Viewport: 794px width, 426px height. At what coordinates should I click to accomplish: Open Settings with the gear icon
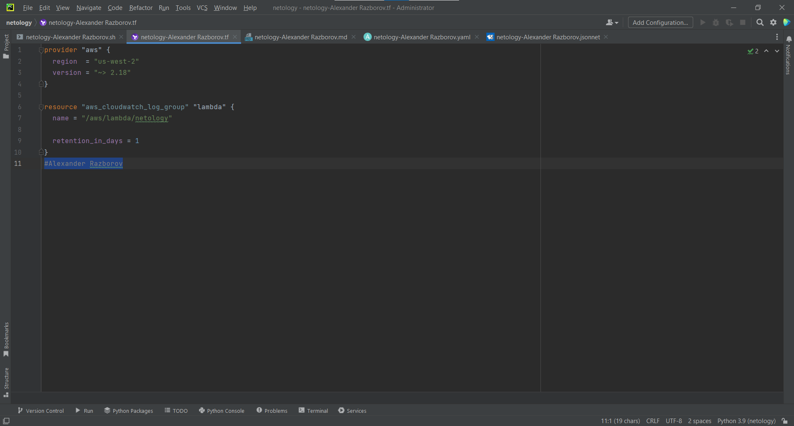[x=773, y=23]
